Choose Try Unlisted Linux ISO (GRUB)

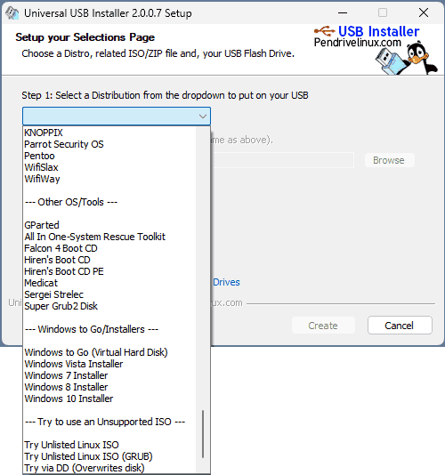tap(88, 456)
